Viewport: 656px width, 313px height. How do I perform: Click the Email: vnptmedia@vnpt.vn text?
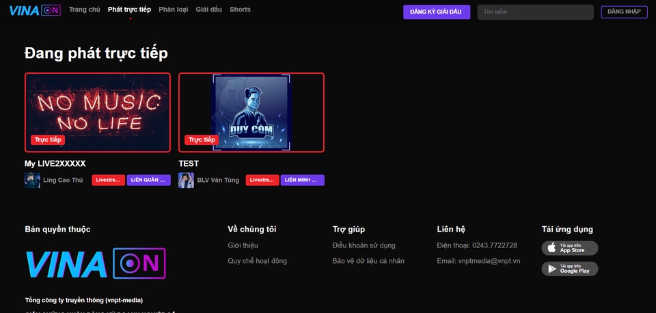[478, 261]
